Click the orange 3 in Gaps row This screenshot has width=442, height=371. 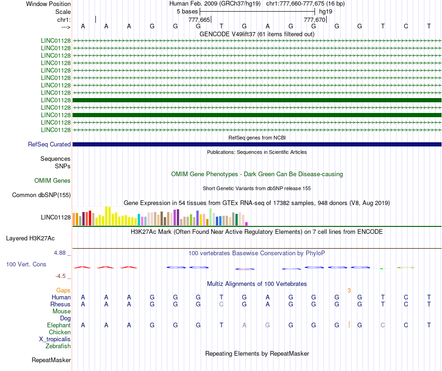(x=349, y=291)
